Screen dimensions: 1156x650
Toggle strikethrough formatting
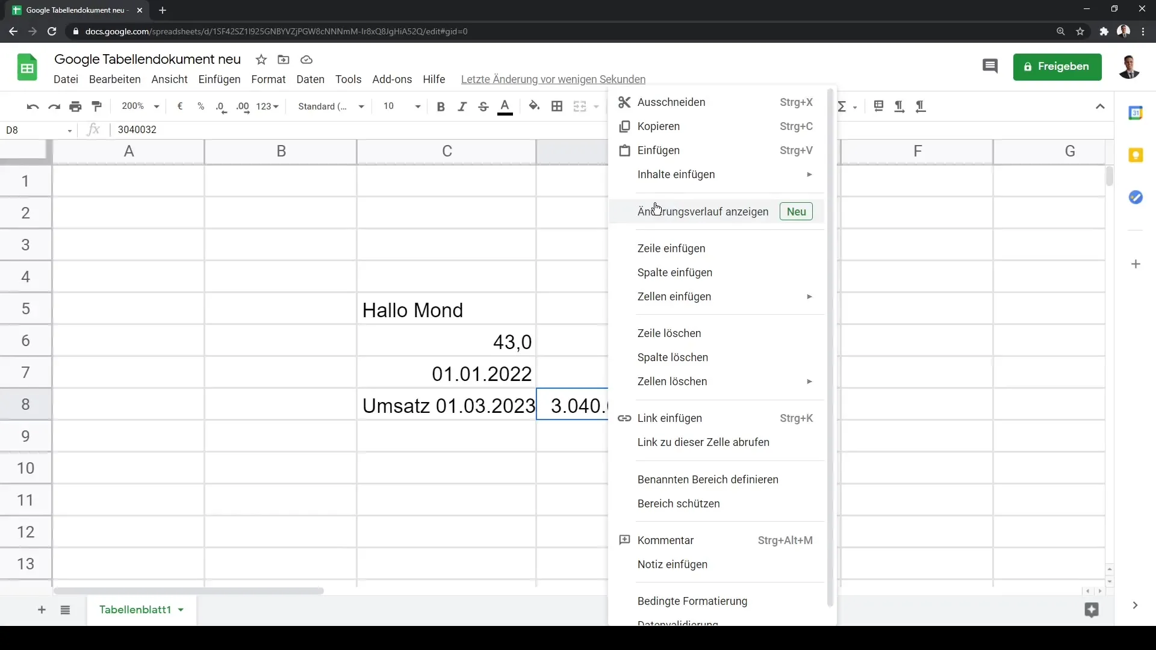483,107
